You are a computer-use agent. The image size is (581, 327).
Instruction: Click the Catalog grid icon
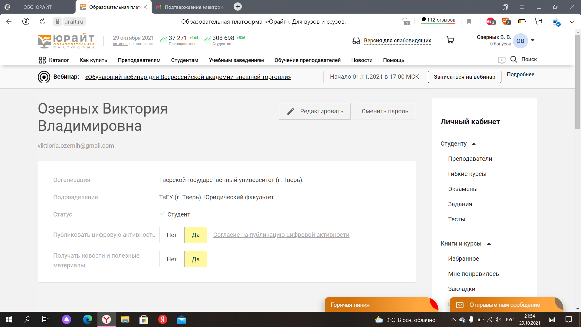[42, 60]
